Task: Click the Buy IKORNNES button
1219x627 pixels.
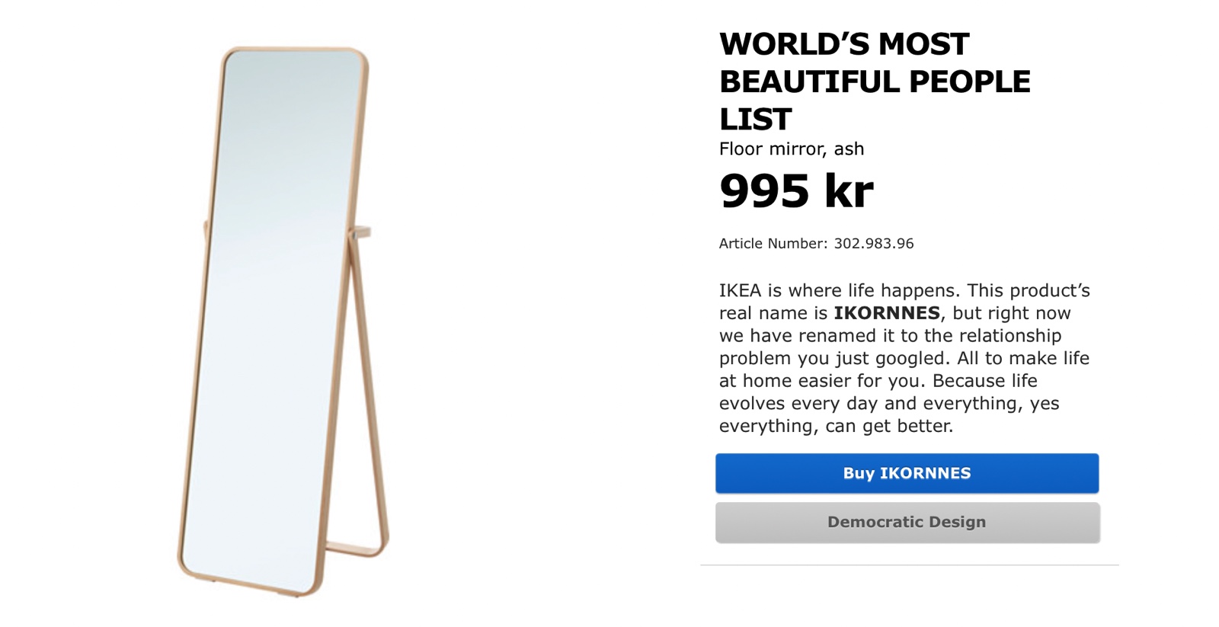Action: tap(907, 473)
